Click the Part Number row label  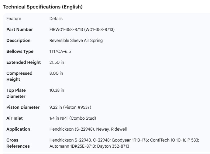19,29
